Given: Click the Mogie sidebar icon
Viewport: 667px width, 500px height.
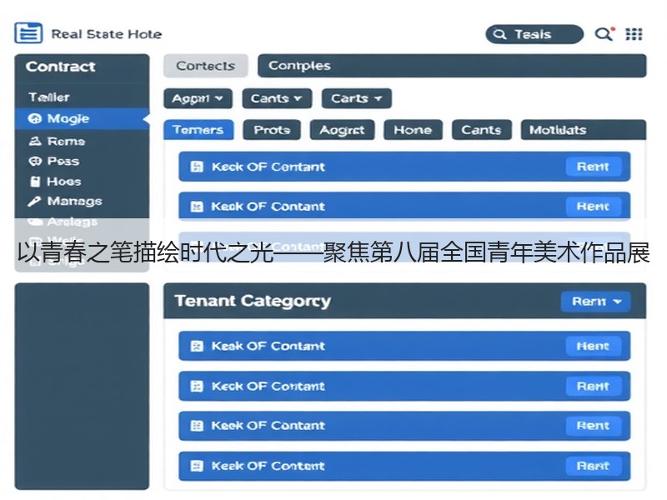Looking at the screenshot, I should (x=34, y=118).
